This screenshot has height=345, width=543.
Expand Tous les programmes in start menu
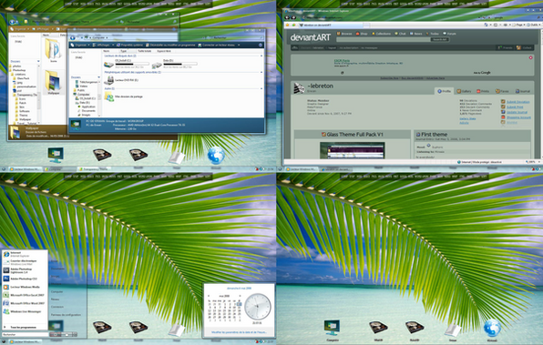pyautogui.click(x=23, y=327)
